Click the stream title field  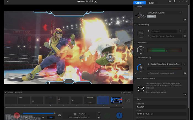(166, 36)
